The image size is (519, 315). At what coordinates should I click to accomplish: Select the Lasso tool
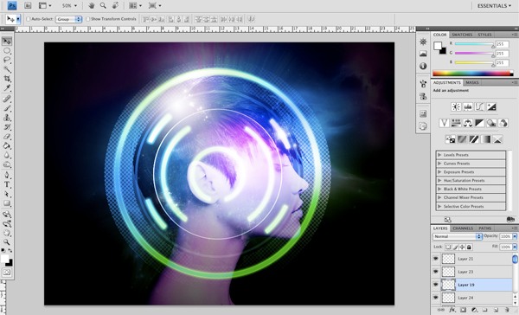[x=7, y=60]
